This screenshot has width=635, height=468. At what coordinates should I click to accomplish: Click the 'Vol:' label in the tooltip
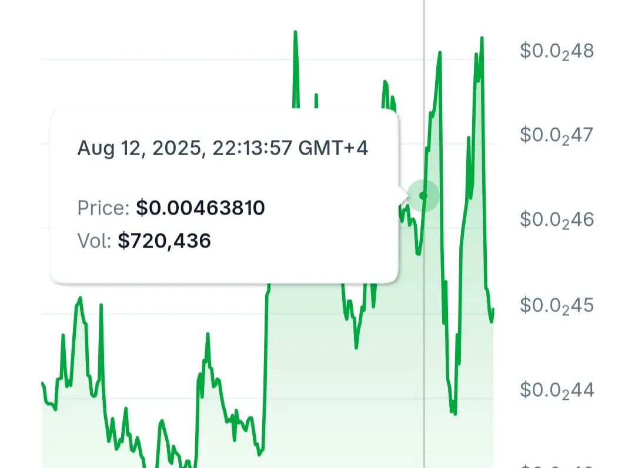click(x=94, y=241)
